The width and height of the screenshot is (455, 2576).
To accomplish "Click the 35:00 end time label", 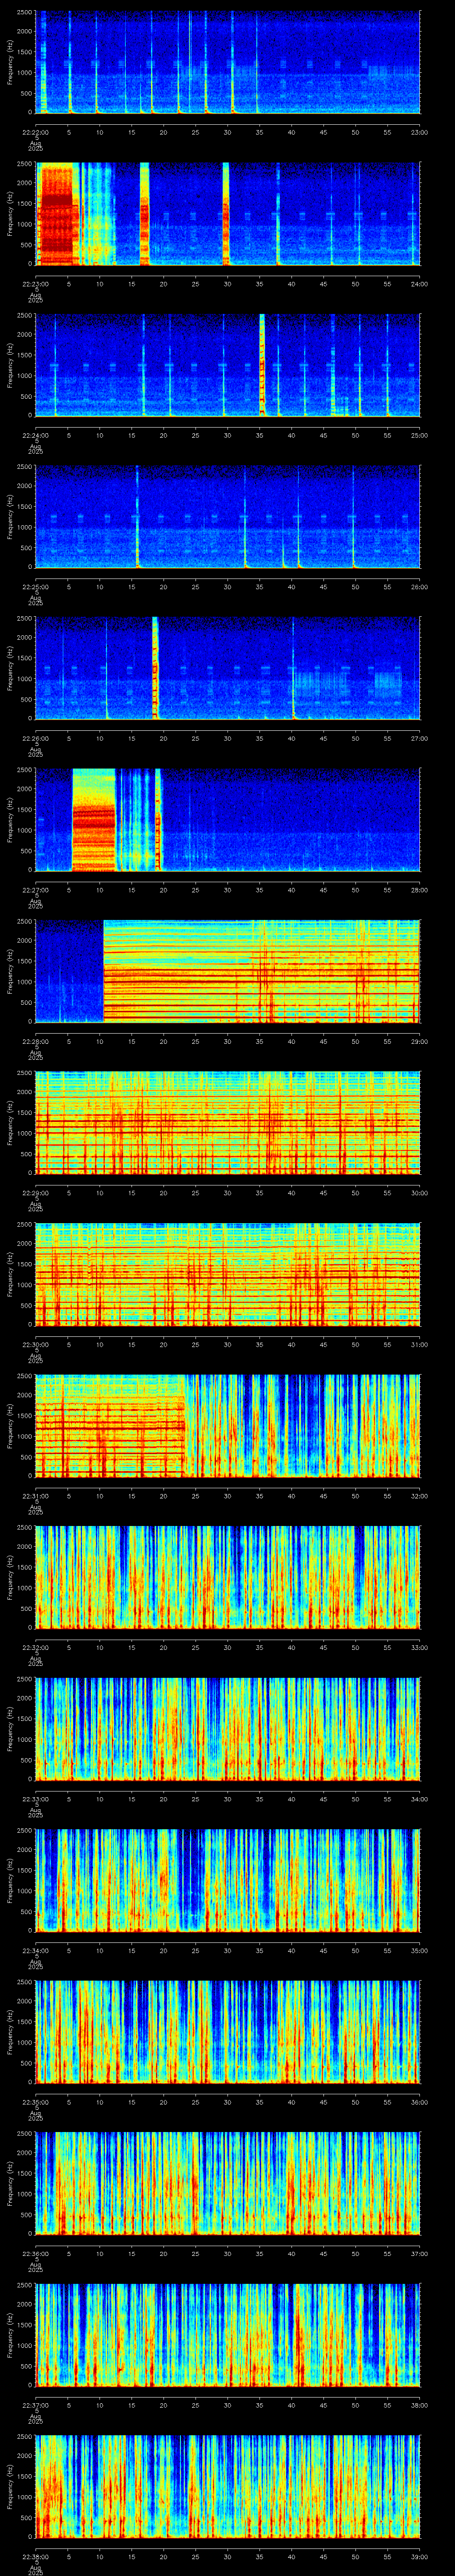I will point(419,1950).
